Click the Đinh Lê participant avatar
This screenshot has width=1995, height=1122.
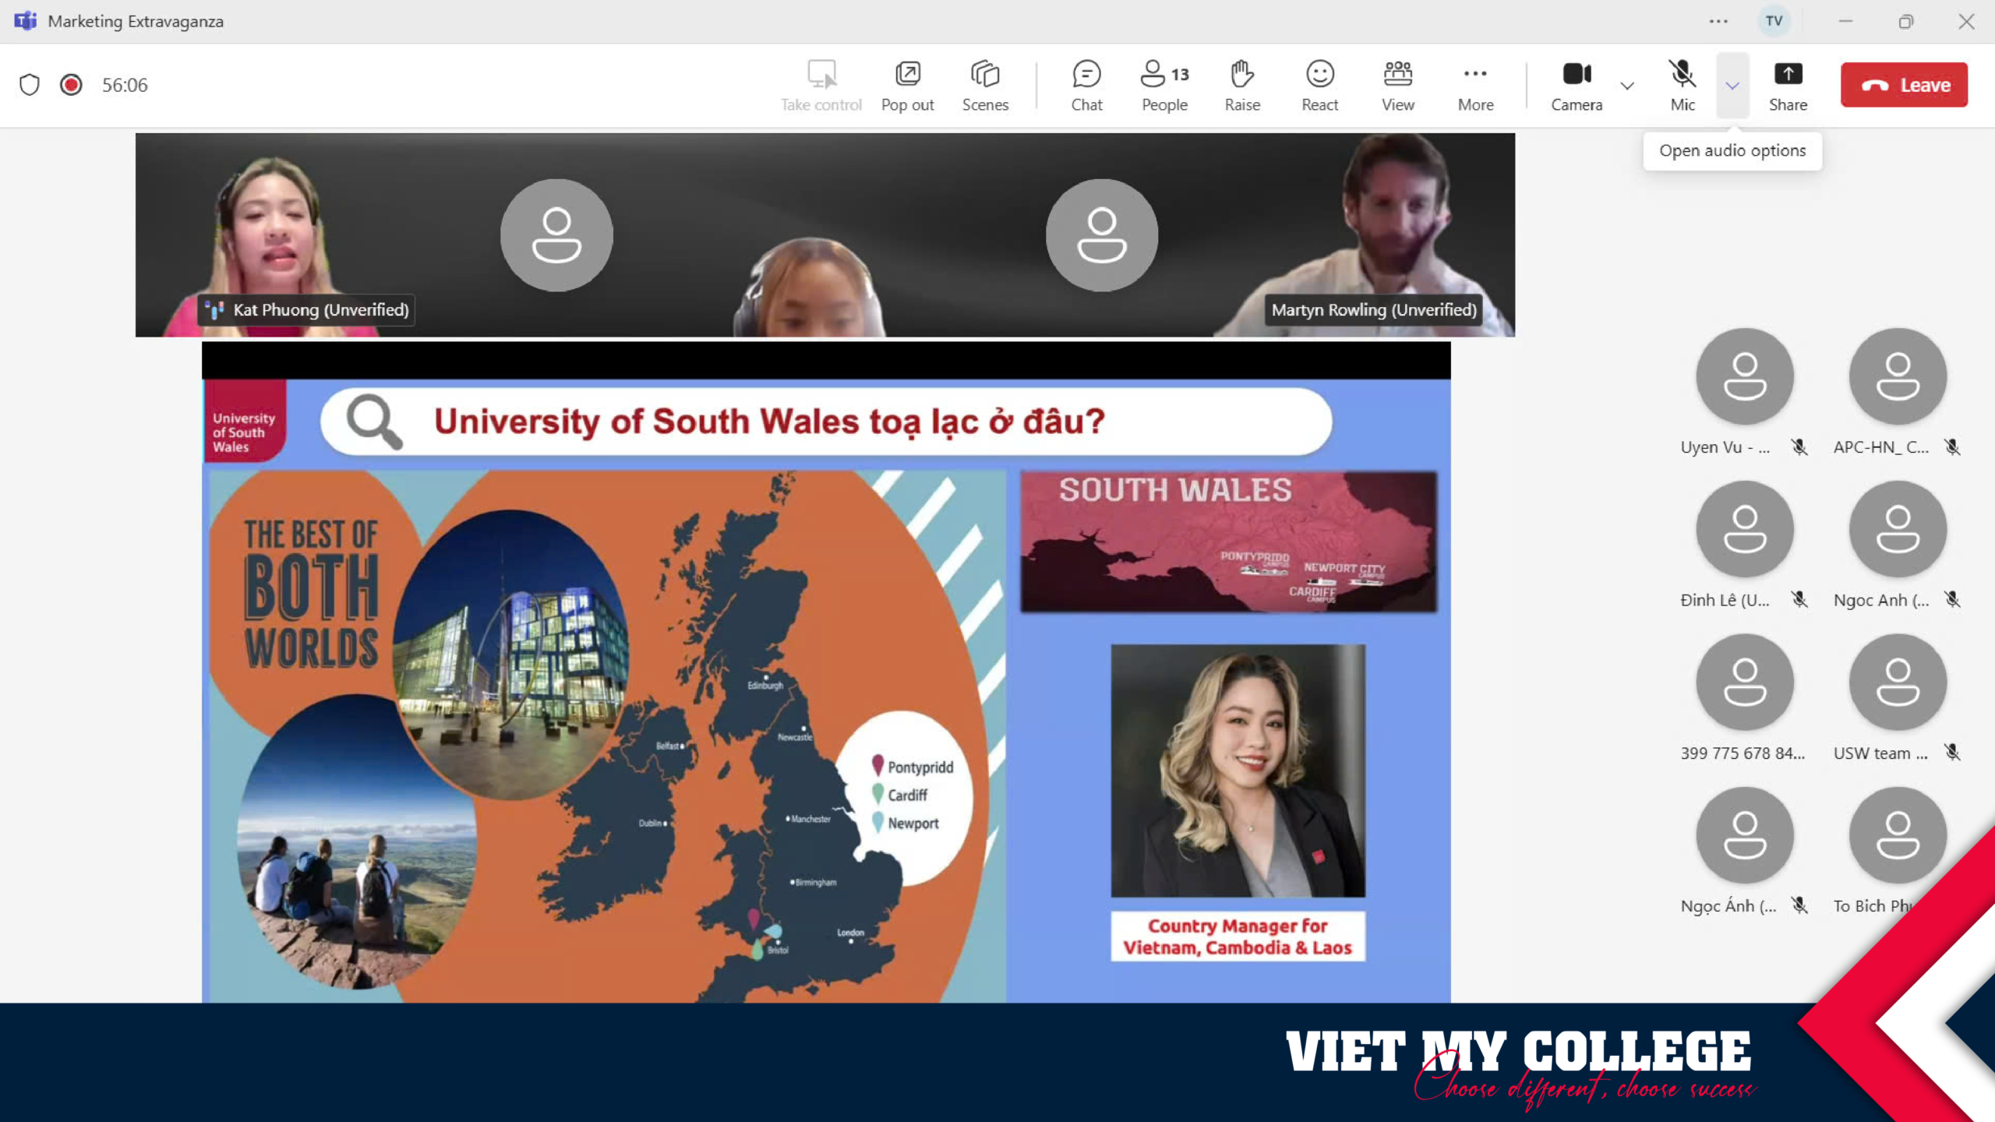[1745, 529]
